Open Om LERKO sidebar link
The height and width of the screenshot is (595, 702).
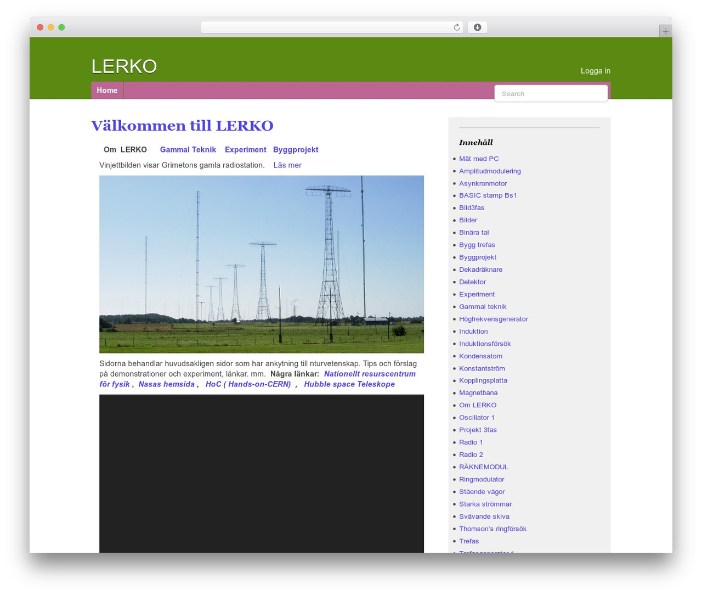(x=478, y=405)
